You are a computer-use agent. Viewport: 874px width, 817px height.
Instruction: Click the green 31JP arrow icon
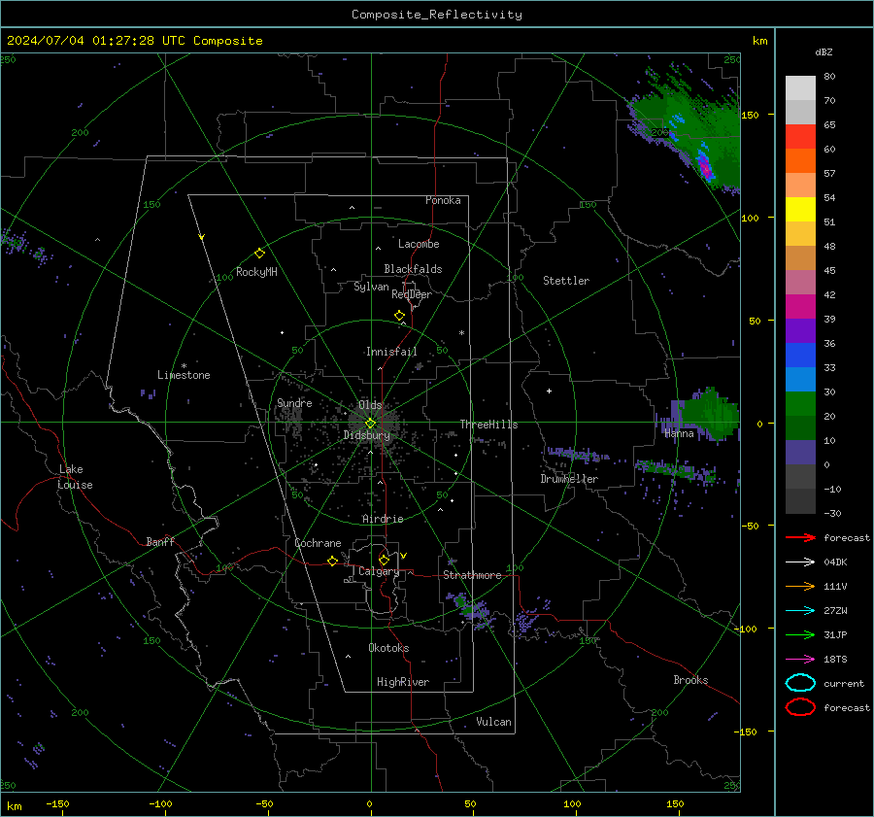(x=800, y=634)
